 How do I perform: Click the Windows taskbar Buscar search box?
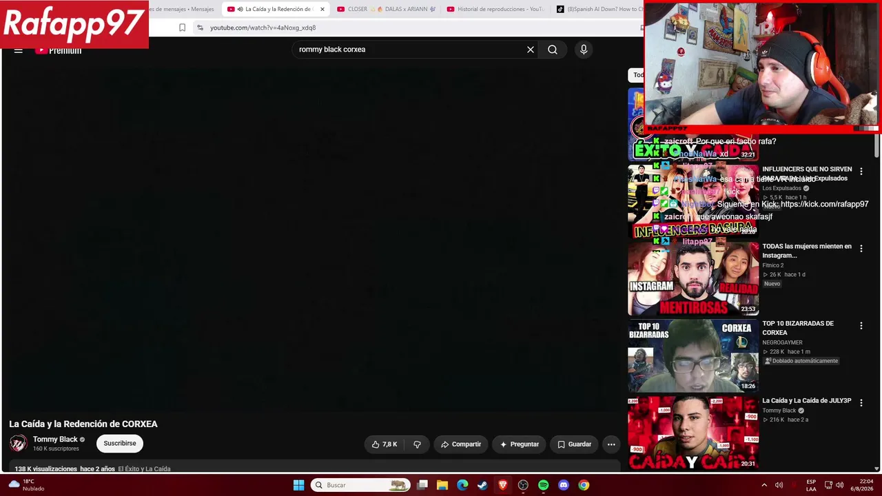[360, 485]
